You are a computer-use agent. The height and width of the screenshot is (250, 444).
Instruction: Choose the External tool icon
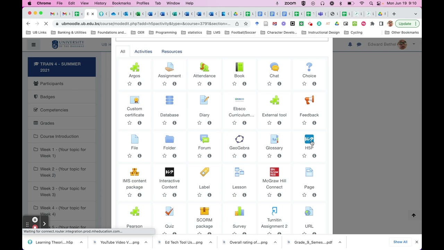click(274, 100)
